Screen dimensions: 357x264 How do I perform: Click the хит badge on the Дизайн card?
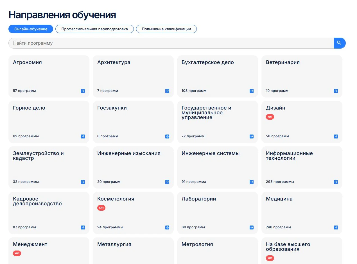tap(270, 117)
